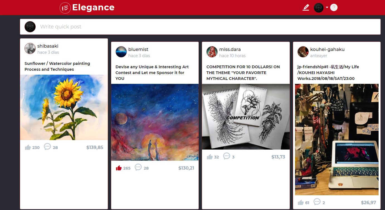385x210 pixels.
Task: Open comments on shibasaki's post
Action: [47, 146]
